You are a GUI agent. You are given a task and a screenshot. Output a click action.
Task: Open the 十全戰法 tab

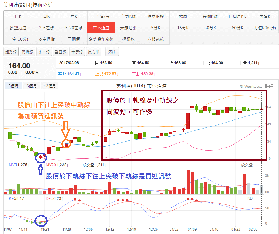101,17
